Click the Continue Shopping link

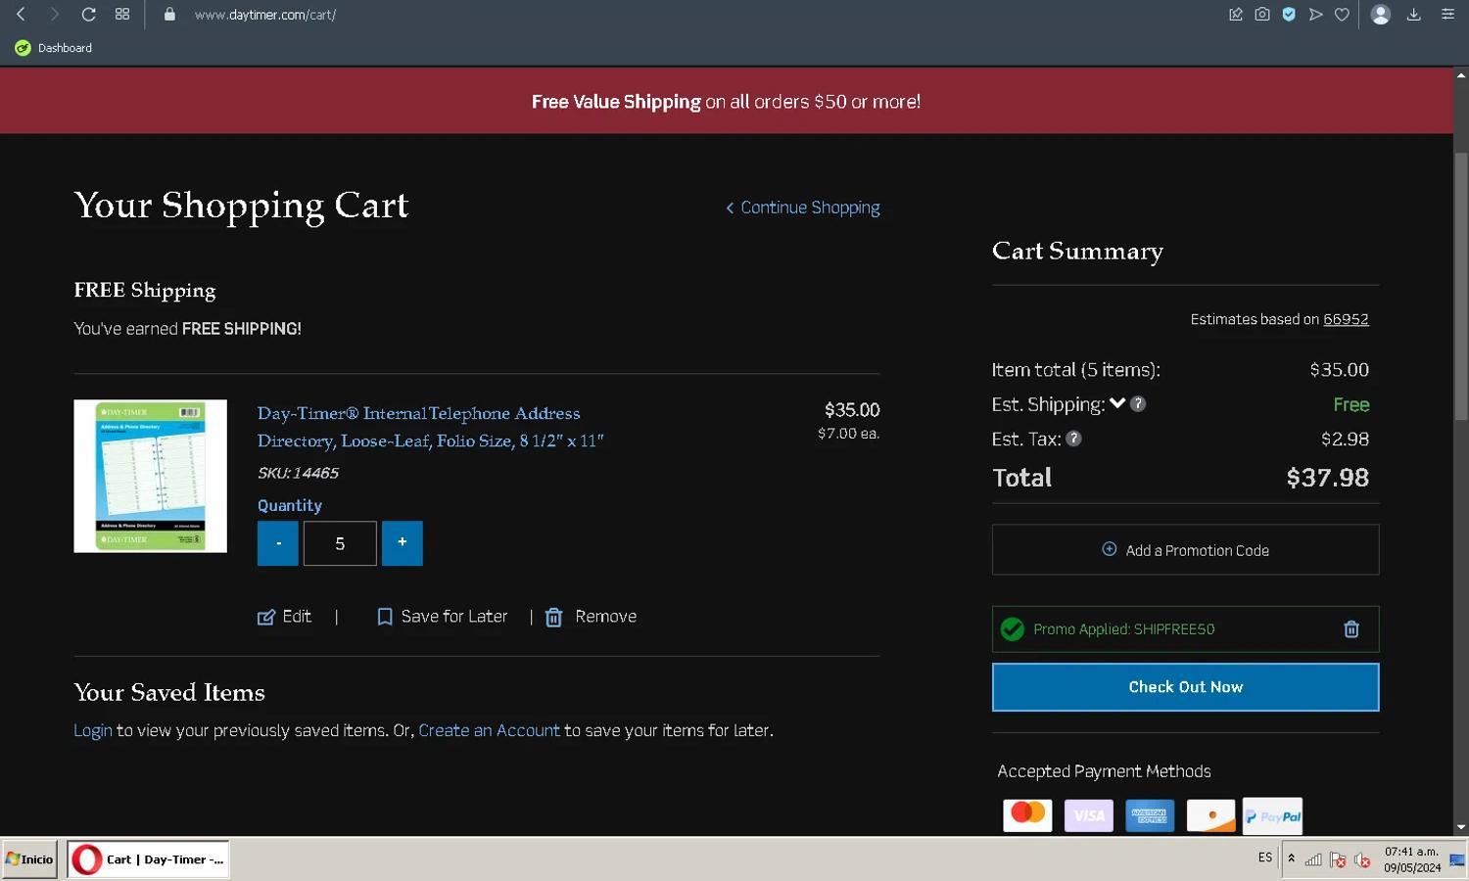click(x=803, y=208)
